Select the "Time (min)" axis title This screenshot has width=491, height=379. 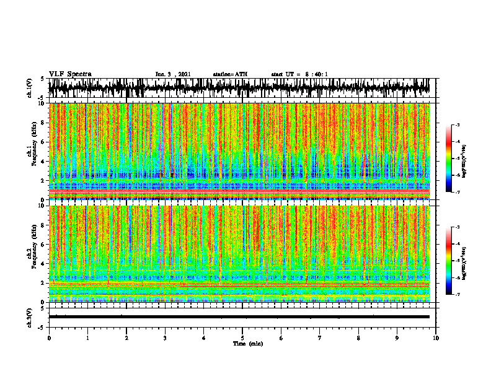(x=248, y=344)
